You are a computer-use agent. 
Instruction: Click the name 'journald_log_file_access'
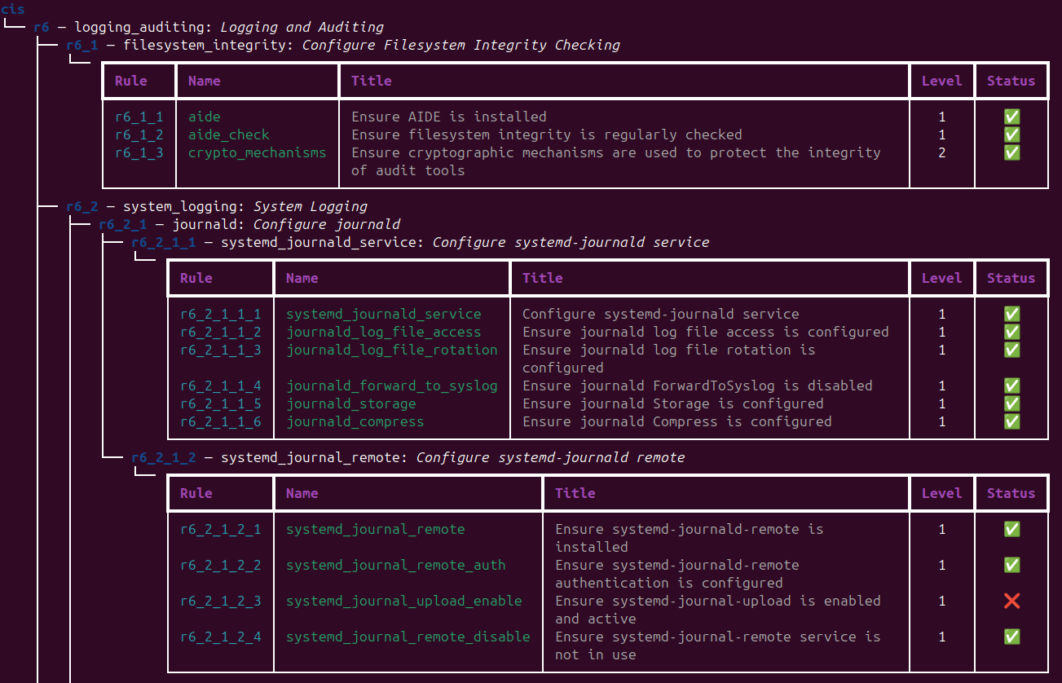(x=384, y=332)
